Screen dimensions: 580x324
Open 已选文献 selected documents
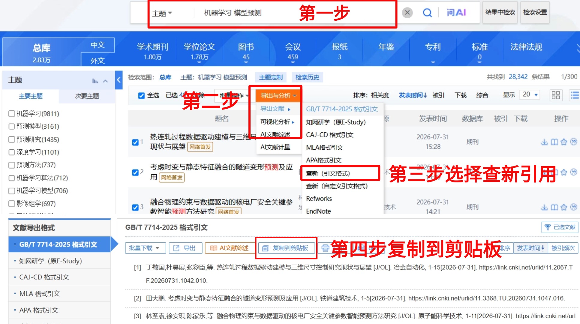560,227
